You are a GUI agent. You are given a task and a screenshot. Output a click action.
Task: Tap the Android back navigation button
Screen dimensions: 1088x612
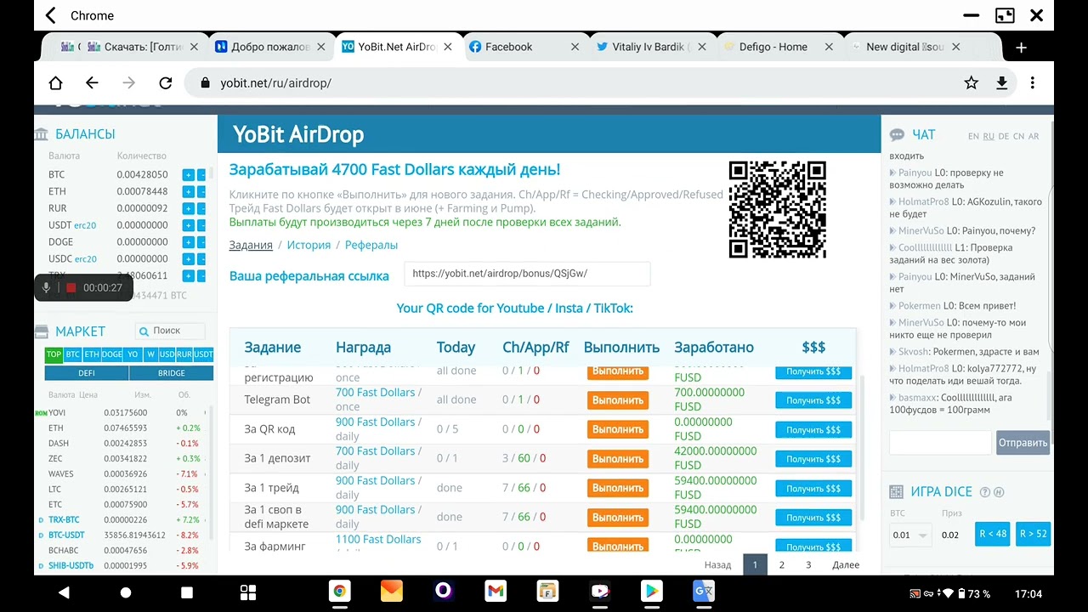click(x=64, y=592)
